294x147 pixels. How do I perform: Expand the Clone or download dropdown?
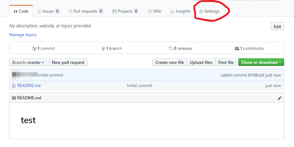tap(261, 62)
